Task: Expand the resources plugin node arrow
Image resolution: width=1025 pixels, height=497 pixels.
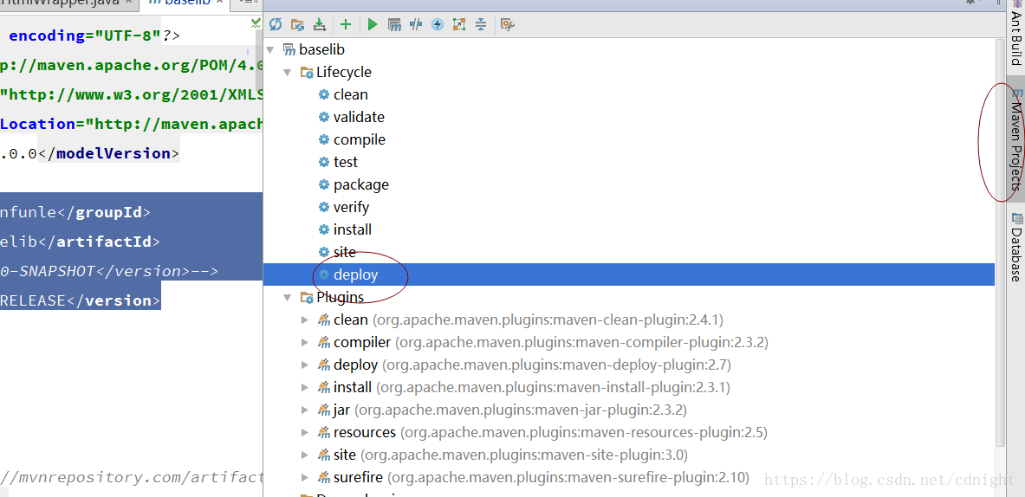Action: pyautogui.click(x=305, y=432)
